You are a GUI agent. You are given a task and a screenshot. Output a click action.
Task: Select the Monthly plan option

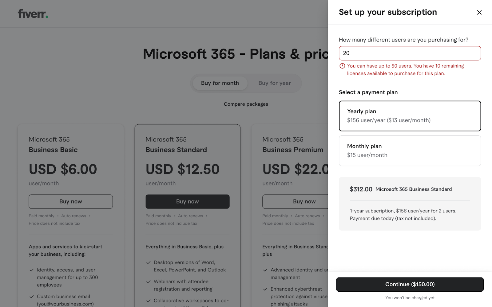(x=410, y=151)
